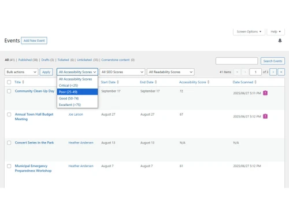Choose the Good (50-74) option
This screenshot has width=289, height=217.
(x=77, y=98)
